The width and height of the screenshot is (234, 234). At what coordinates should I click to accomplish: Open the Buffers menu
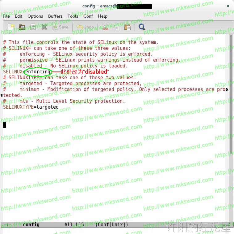(x=55, y=16)
